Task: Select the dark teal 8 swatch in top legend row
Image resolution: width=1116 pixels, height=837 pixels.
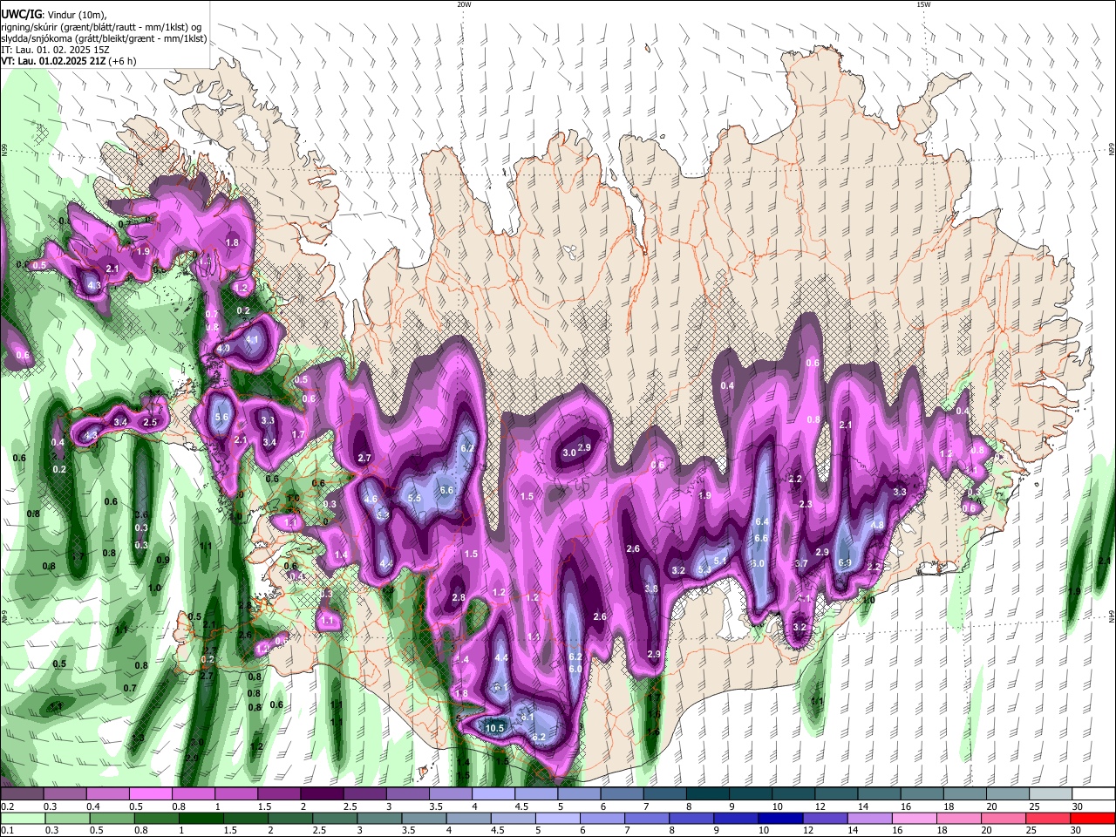Action: click(708, 793)
